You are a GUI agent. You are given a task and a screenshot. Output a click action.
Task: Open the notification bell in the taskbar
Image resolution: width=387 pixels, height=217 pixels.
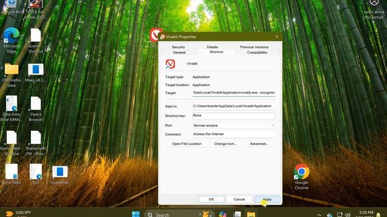(x=379, y=215)
